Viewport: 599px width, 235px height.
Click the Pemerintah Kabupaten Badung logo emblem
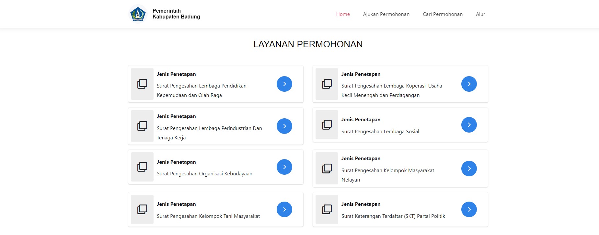click(138, 14)
